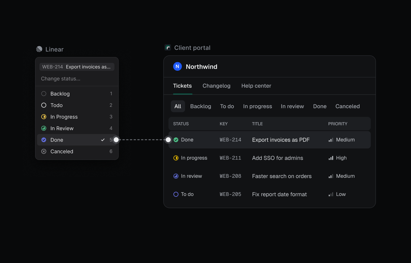
Task: Click the Linear logo icon
Action: [39, 49]
